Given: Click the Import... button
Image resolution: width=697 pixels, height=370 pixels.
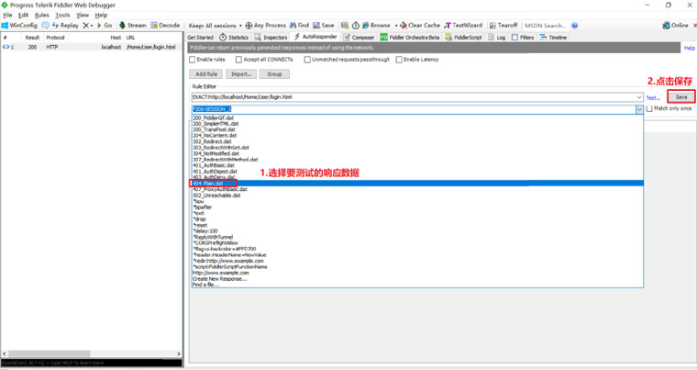Looking at the screenshot, I should point(241,74).
